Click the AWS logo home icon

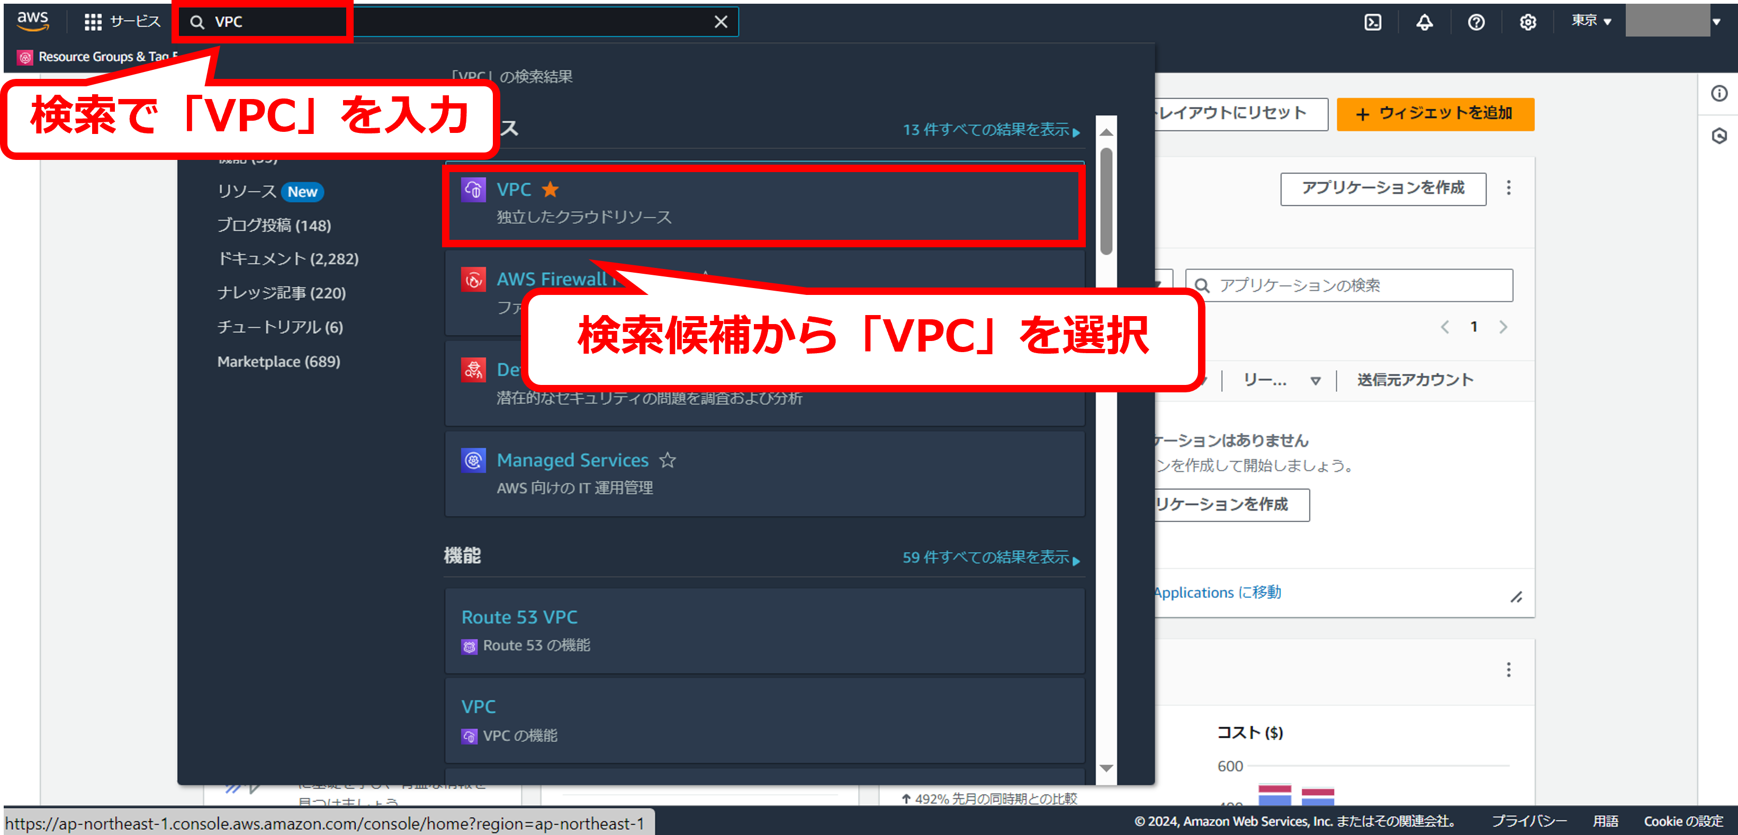coord(32,22)
